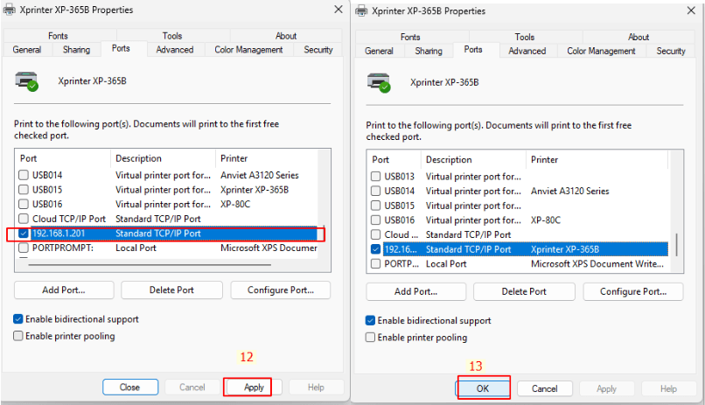
Task: Open the Tools tab in the left dialog
Action: [172, 36]
